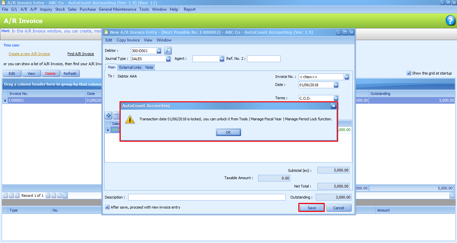Maximize the New A/R Invoice Entry window
The width and height of the screenshot is (457, 243).
pyautogui.click(x=345, y=32)
